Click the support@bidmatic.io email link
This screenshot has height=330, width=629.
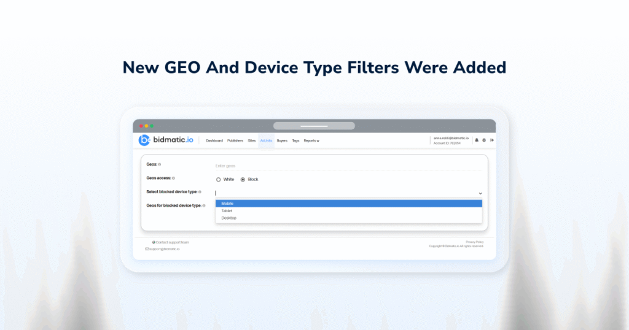coord(162,249)
